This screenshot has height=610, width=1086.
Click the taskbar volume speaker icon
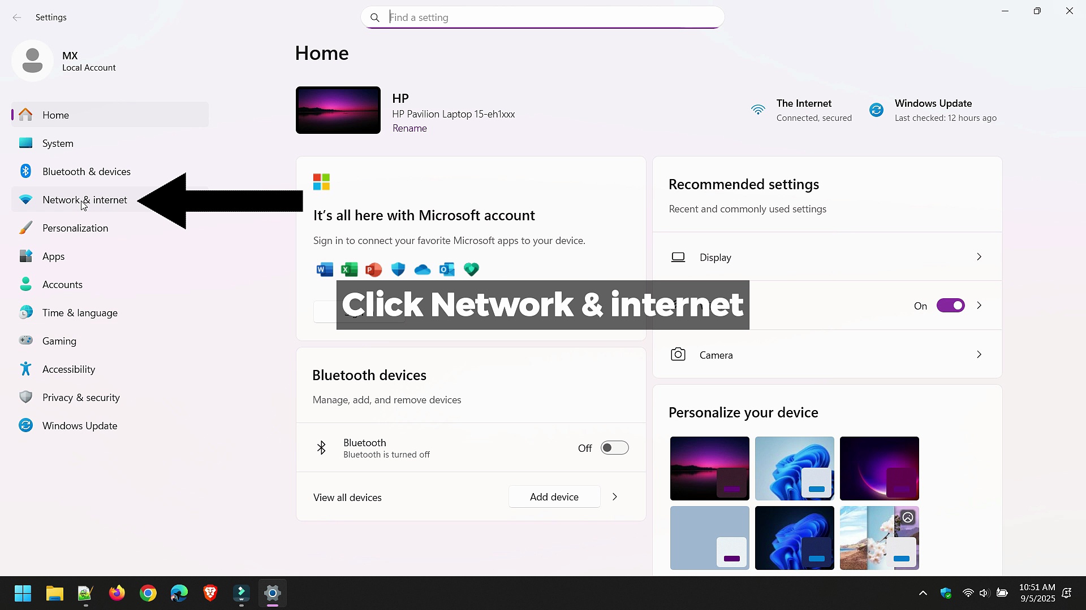click(x=984, y=593)
